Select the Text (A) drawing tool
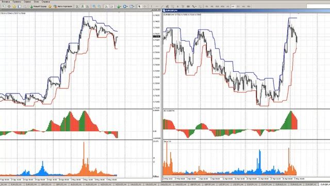The height and width of the screenshot is (186, 330). 177,7
